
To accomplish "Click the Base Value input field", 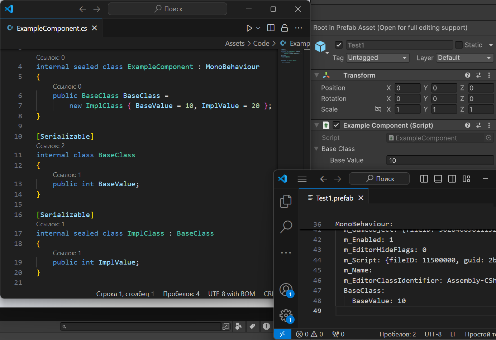I will [x=440, y=161].
